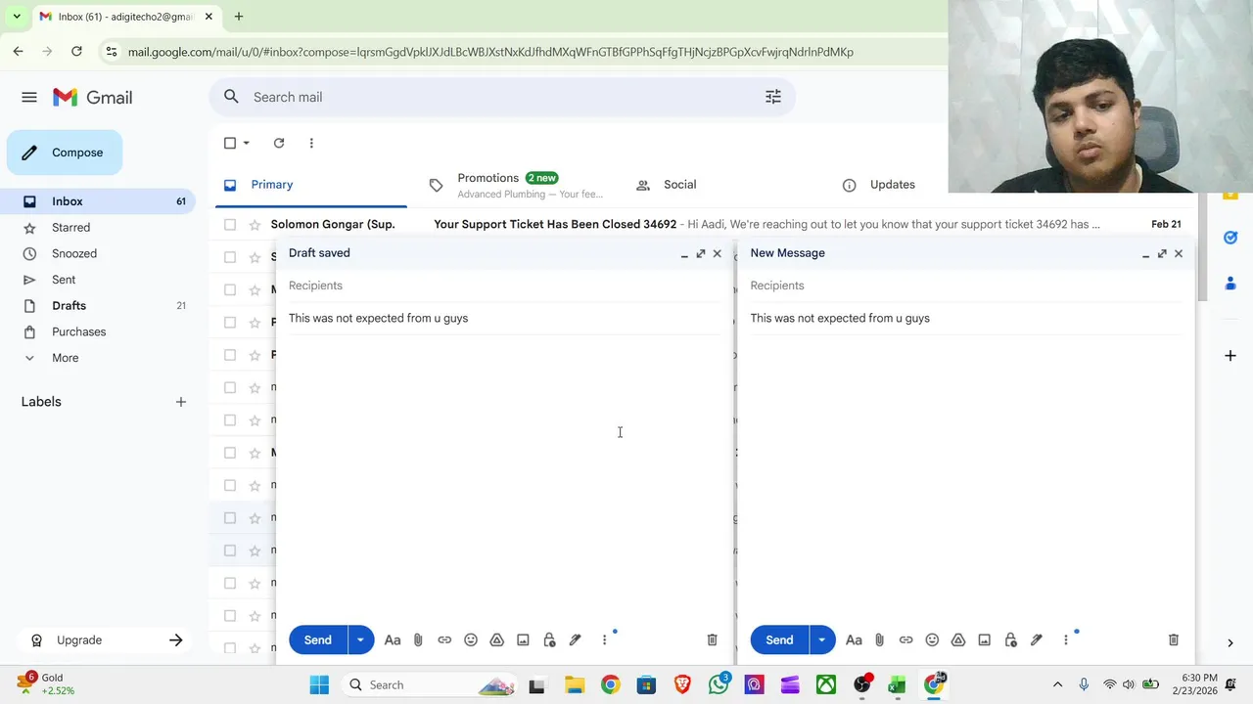Open Sent folder in sidebar
1253x704 pixels.
[x=98, y=280]
